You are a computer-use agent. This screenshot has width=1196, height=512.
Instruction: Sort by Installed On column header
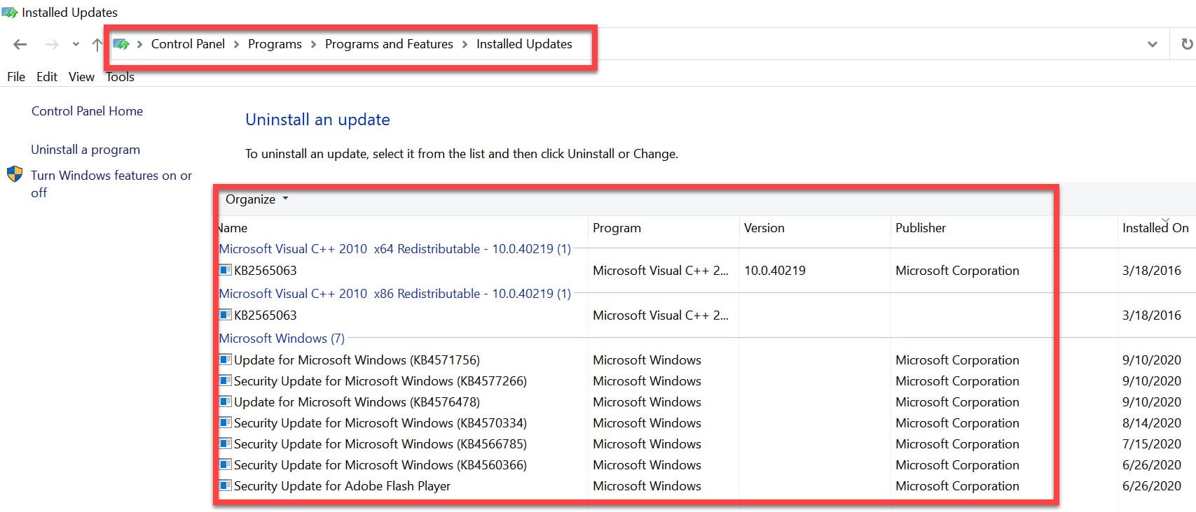(x=1156, y=228)
